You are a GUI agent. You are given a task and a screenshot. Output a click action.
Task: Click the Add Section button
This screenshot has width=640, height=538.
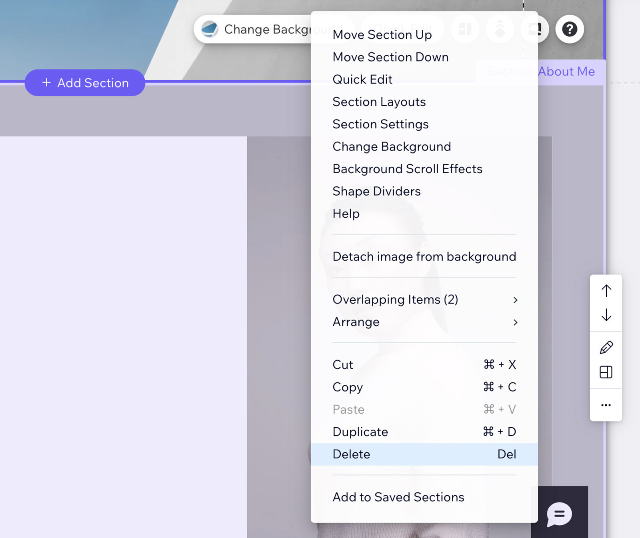click(x=85, y=83)
